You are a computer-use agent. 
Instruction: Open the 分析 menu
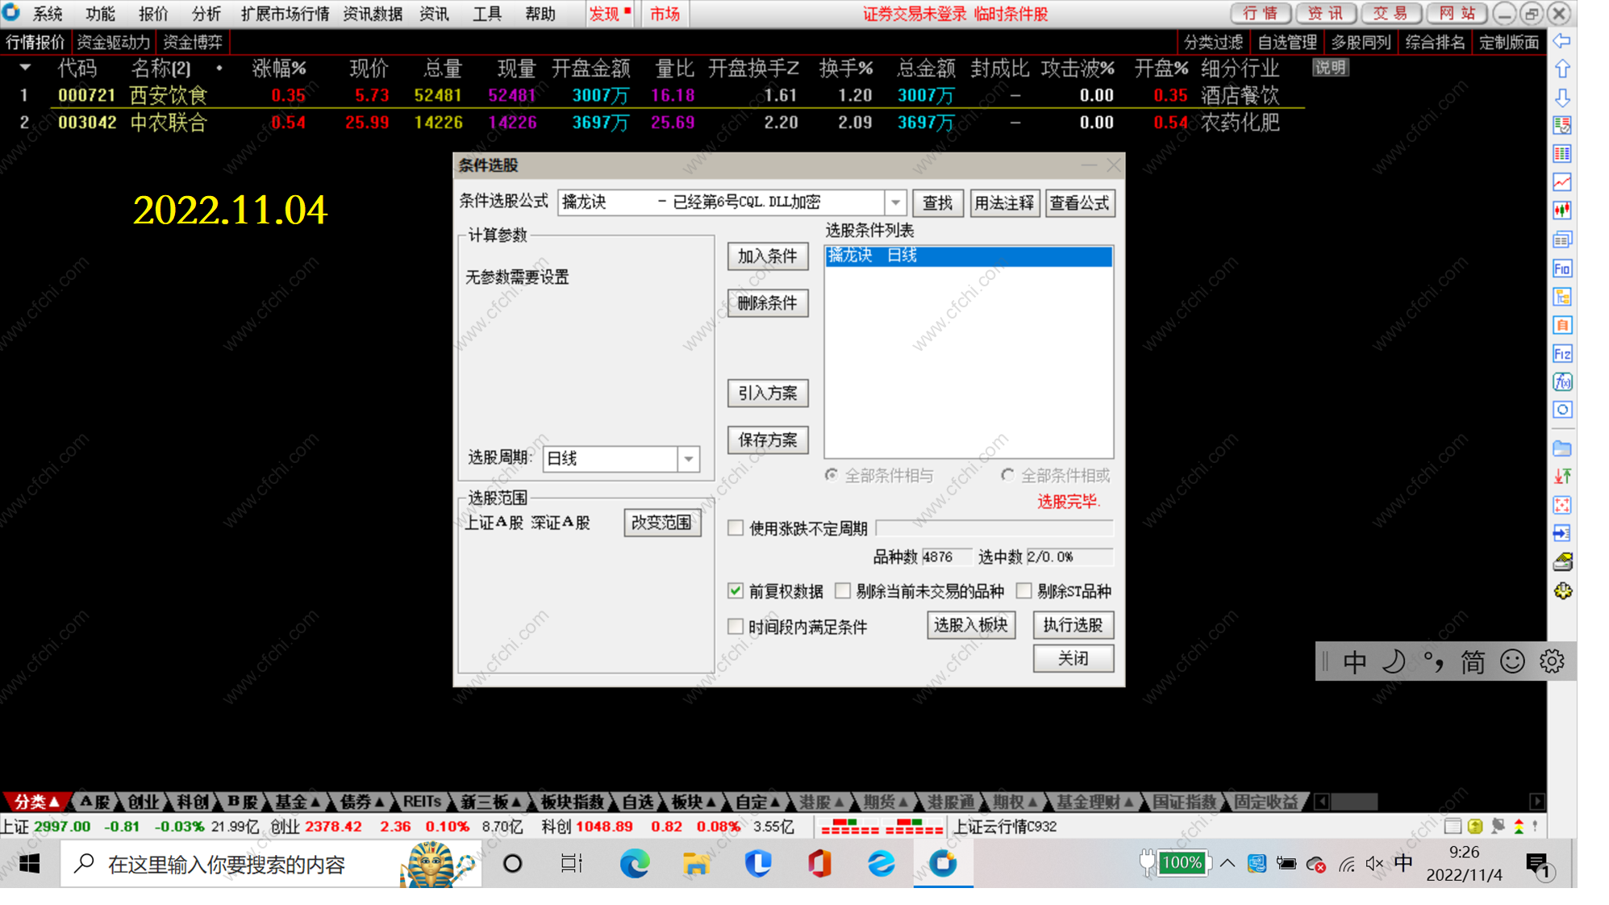(206, 14)
